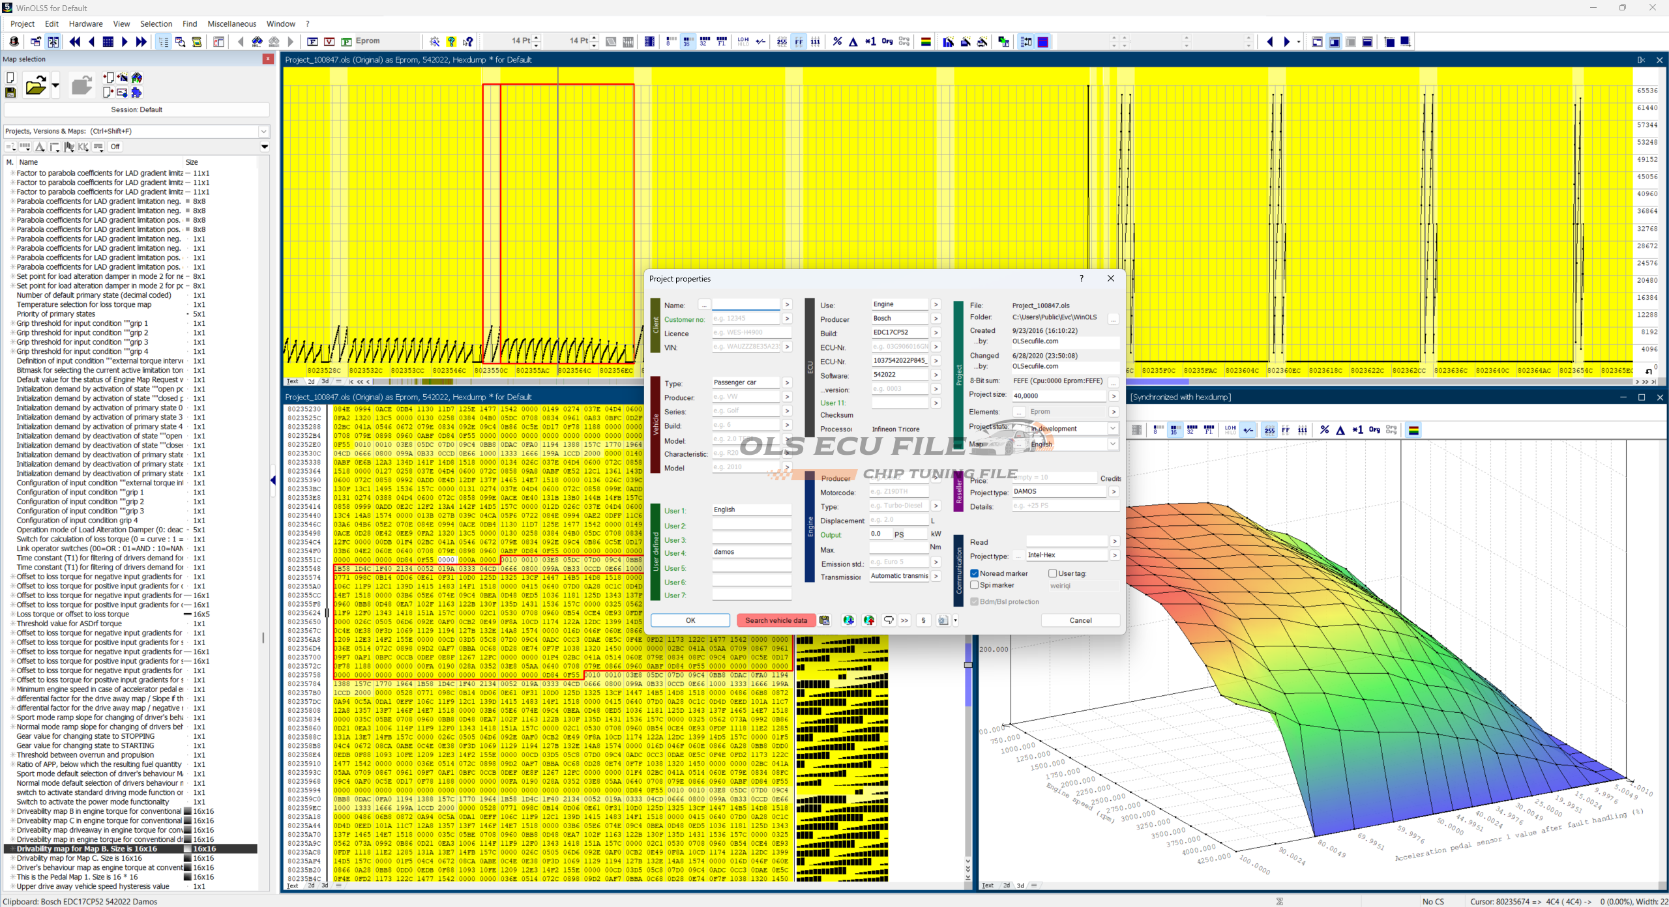Expand the Projects, Versions & Maps combo box
The width and height of the screenshot is (1669, 907).
263,131
